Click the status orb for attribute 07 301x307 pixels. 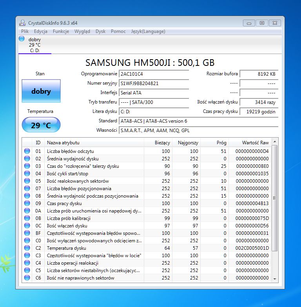[x=27, y=188]
